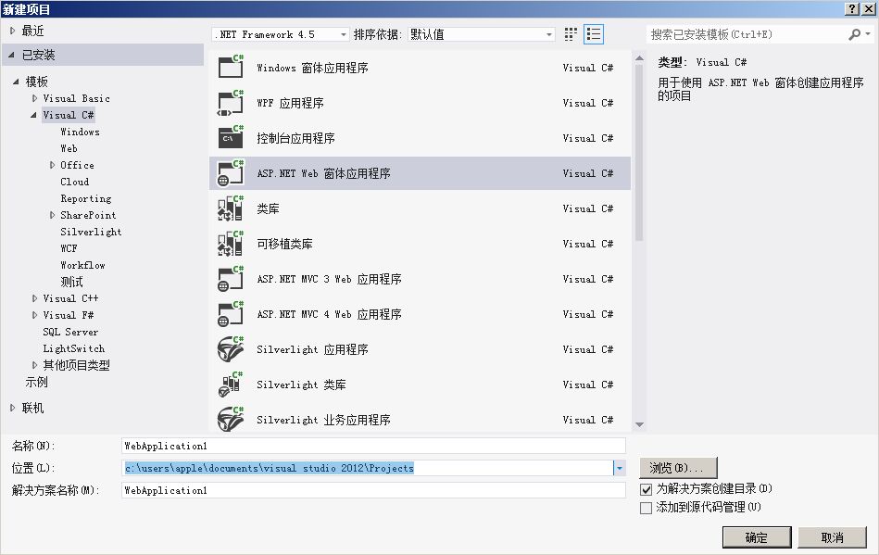Click the 浏览(B)... button
Image resolution: width=879 pixels, height=555 pixels.
click(x=678, y=468)
